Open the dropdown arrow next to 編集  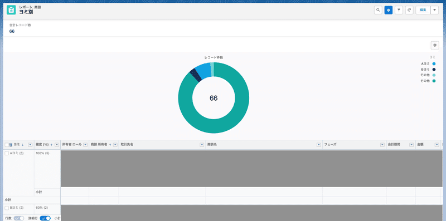(434, 10)
